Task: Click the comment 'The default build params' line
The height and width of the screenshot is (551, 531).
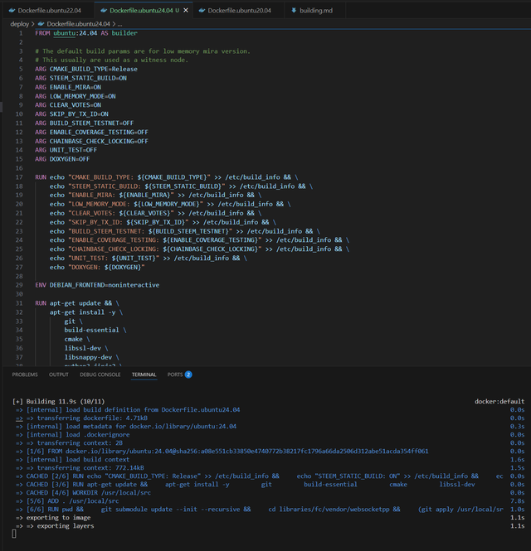Action: click(143, 51)
